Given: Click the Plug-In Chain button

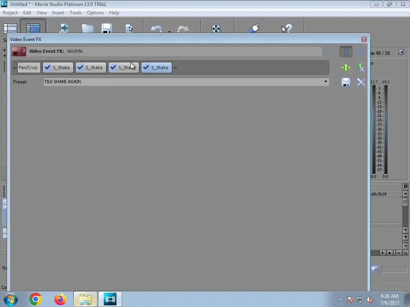Looking at the screenshot, I should 346,68.
